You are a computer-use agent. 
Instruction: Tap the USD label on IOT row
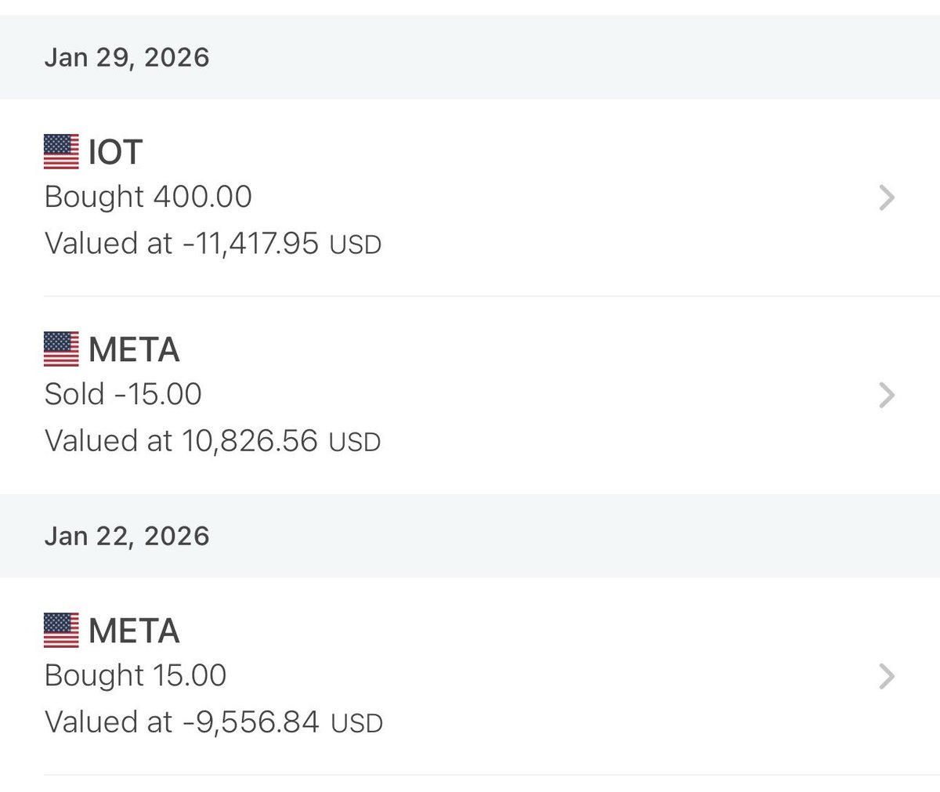[x=355, y=245]
